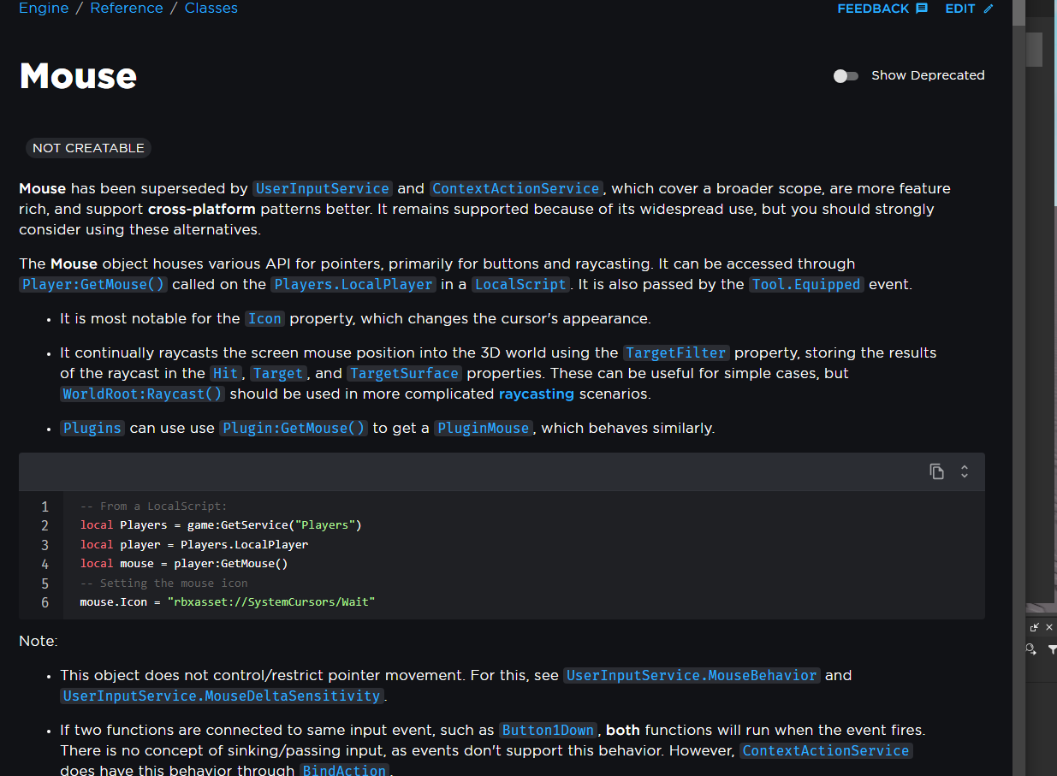
Task: Copy the code sample to clipboard
Action: click(936, 471)
